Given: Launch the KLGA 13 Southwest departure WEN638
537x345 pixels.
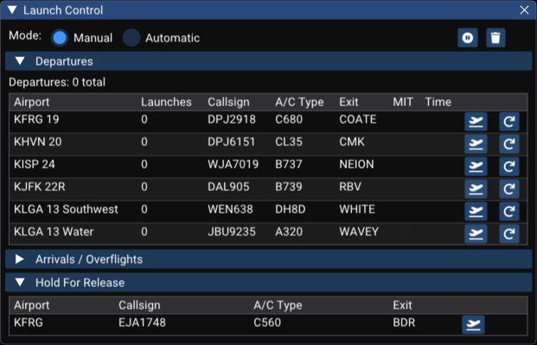Looking at the screenshot, I should pos(476,211).
